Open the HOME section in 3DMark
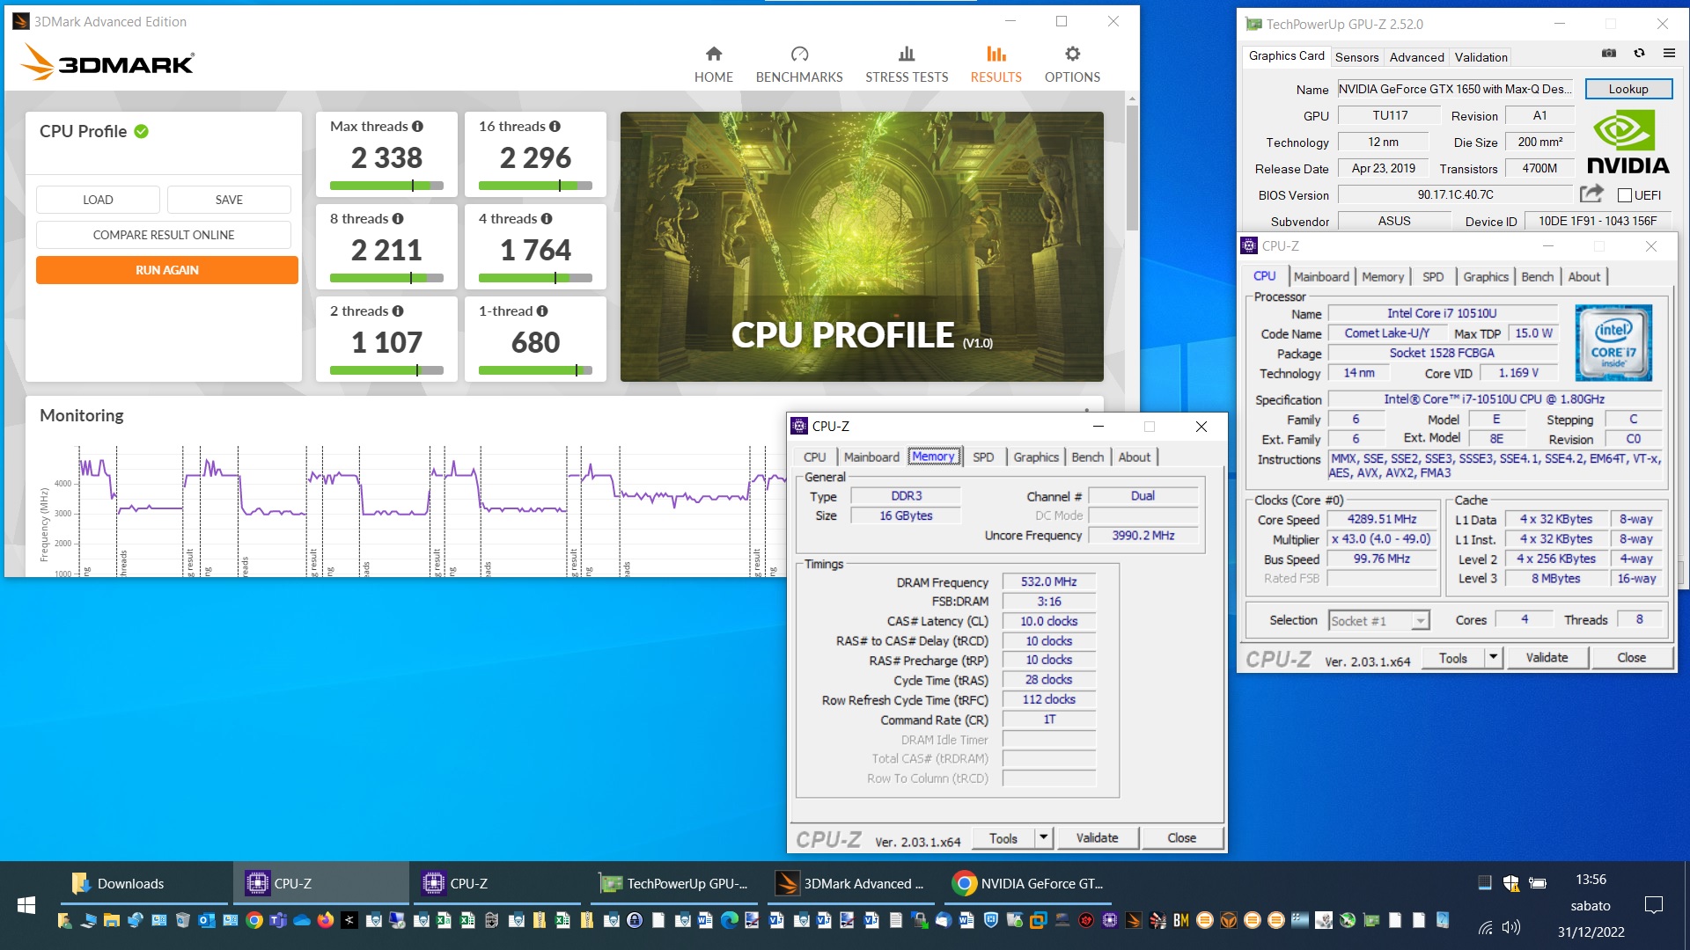 [x=713, y=65]
